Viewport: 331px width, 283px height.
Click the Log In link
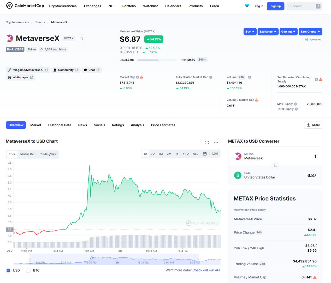(x=259, y=6)
